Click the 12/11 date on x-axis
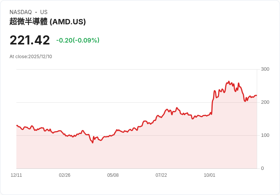The width and height of the screenshot is (280, 195). coord(16,175)
